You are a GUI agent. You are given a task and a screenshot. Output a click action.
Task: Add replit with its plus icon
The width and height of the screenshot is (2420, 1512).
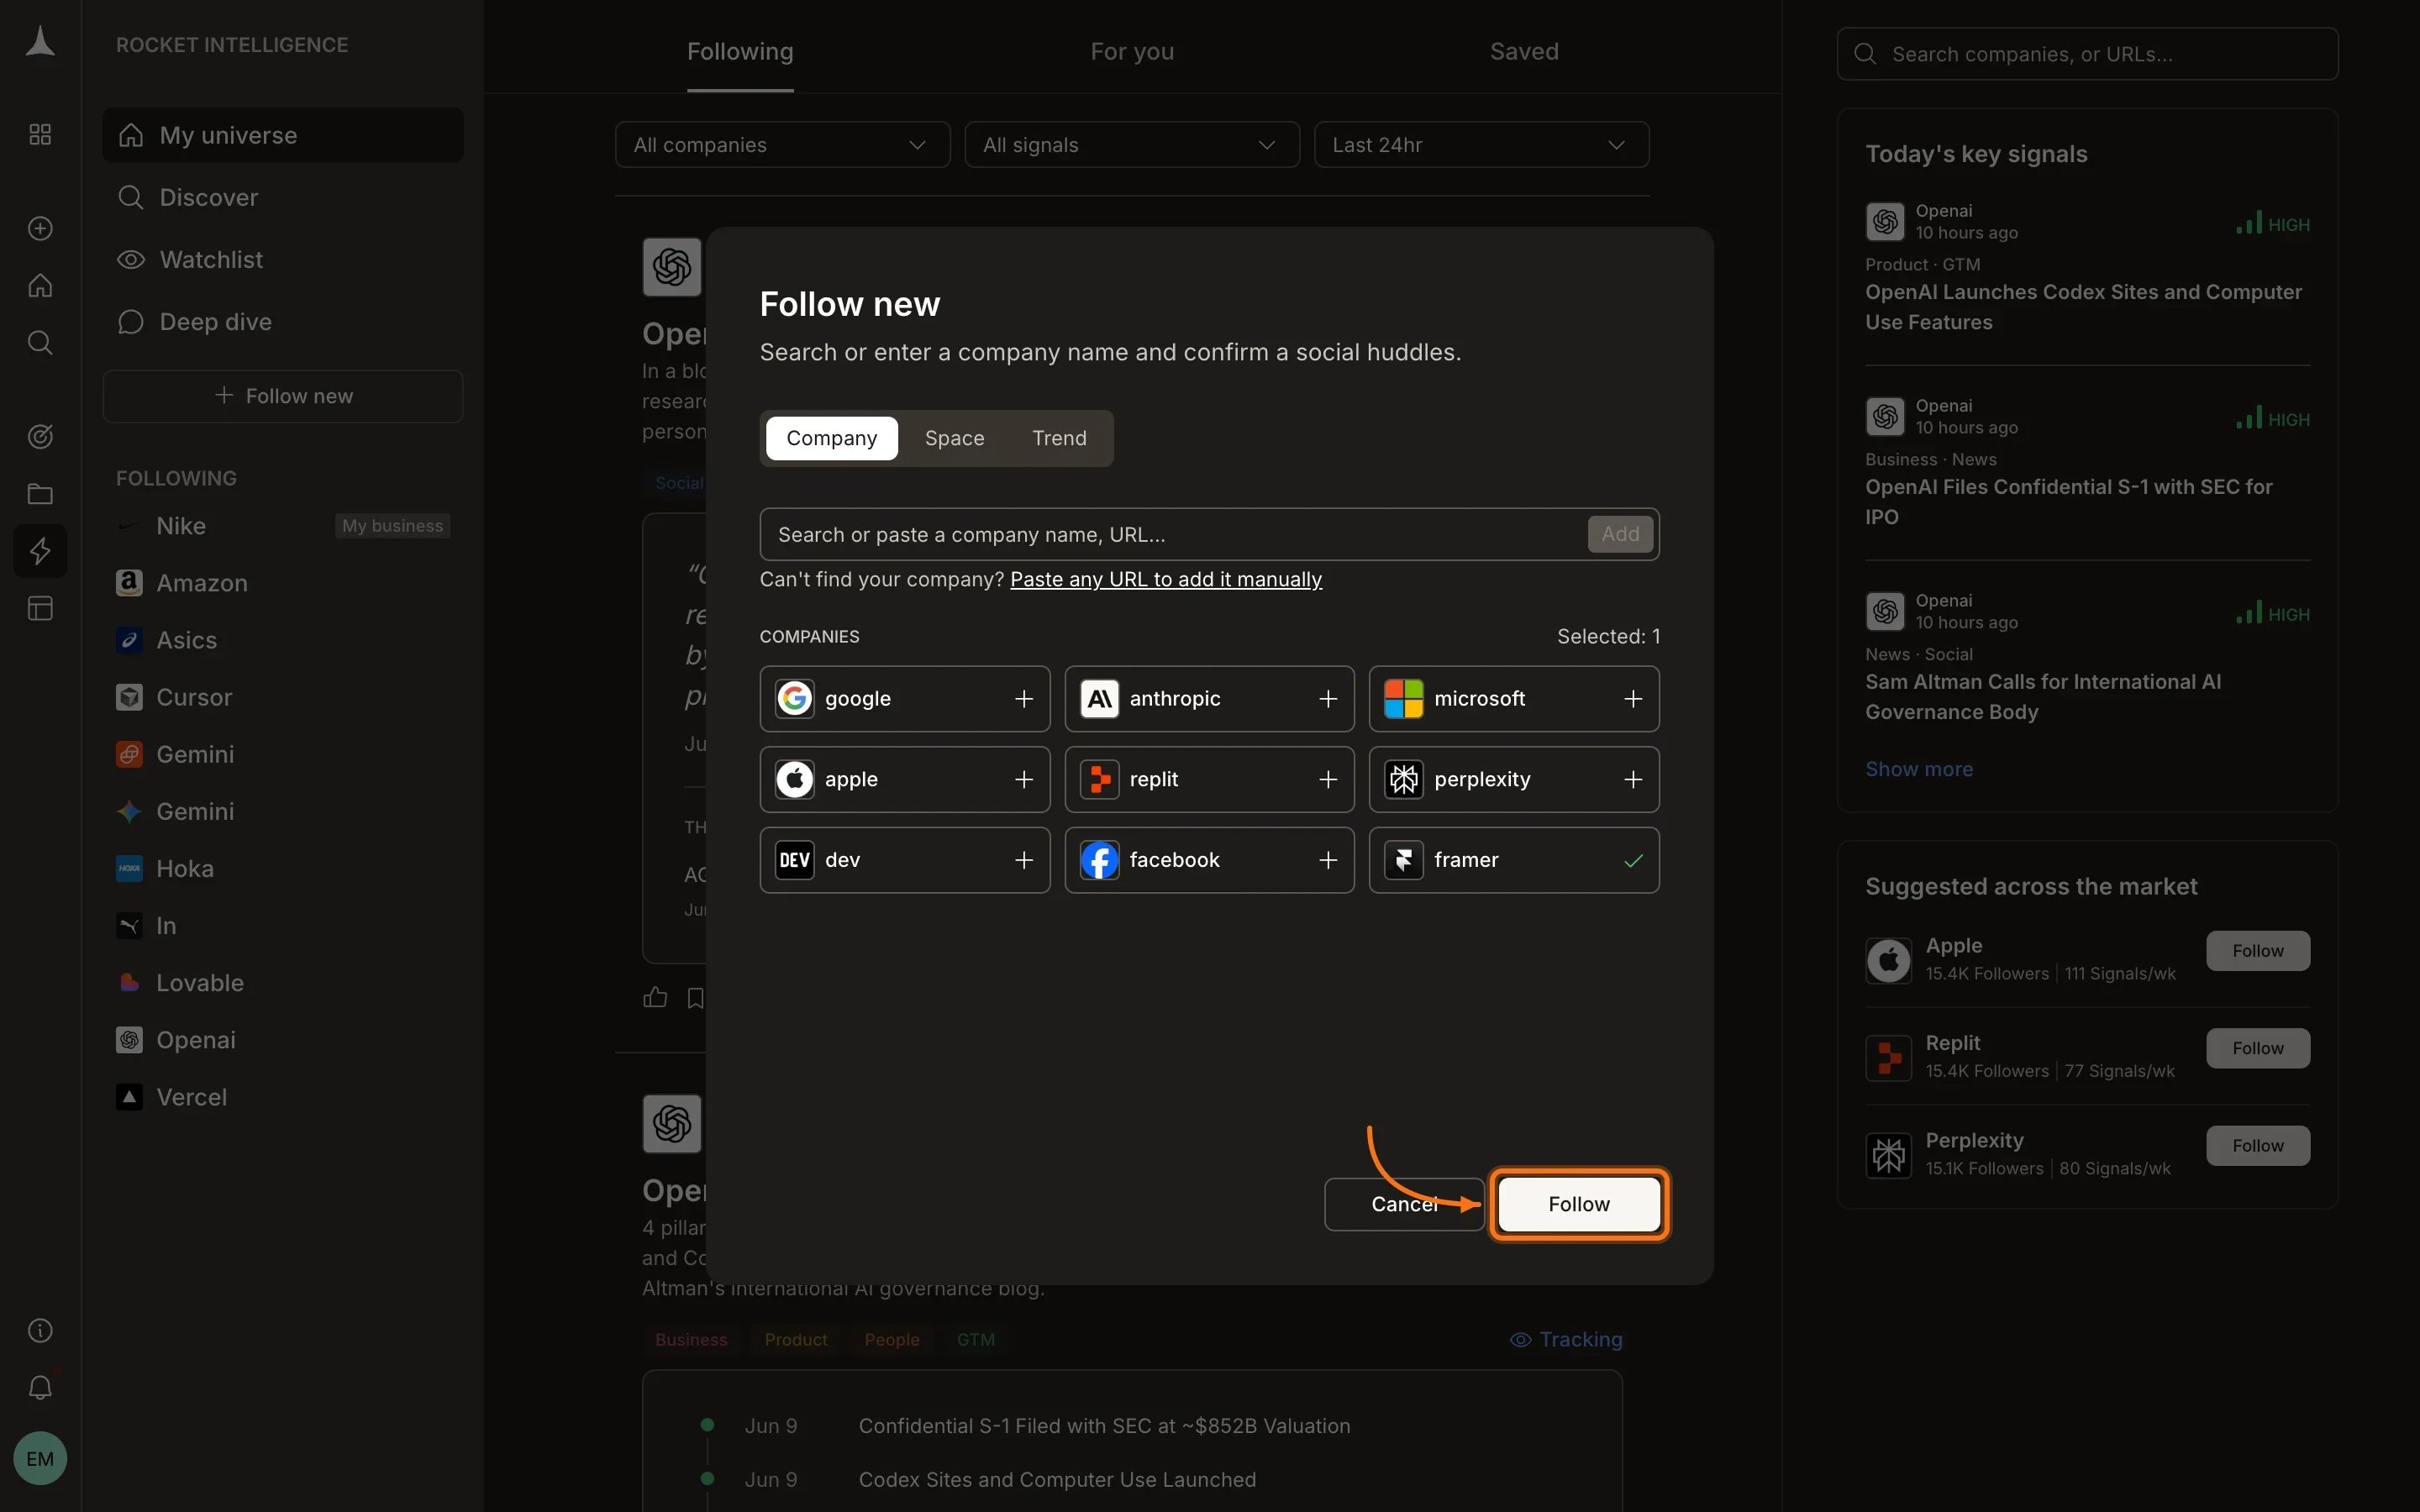point(1328,779)
